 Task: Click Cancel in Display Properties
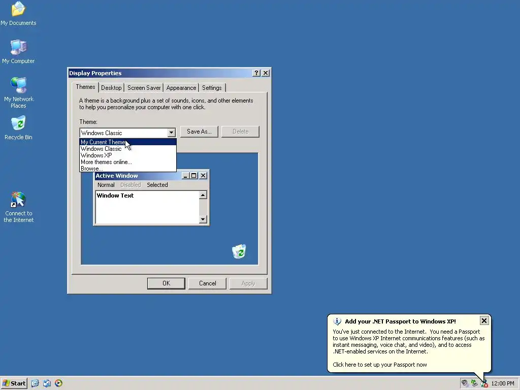click(207, 283)
